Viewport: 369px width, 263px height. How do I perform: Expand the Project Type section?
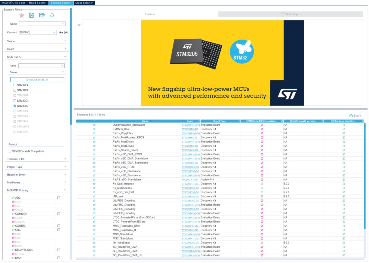[x=65, y=167]
